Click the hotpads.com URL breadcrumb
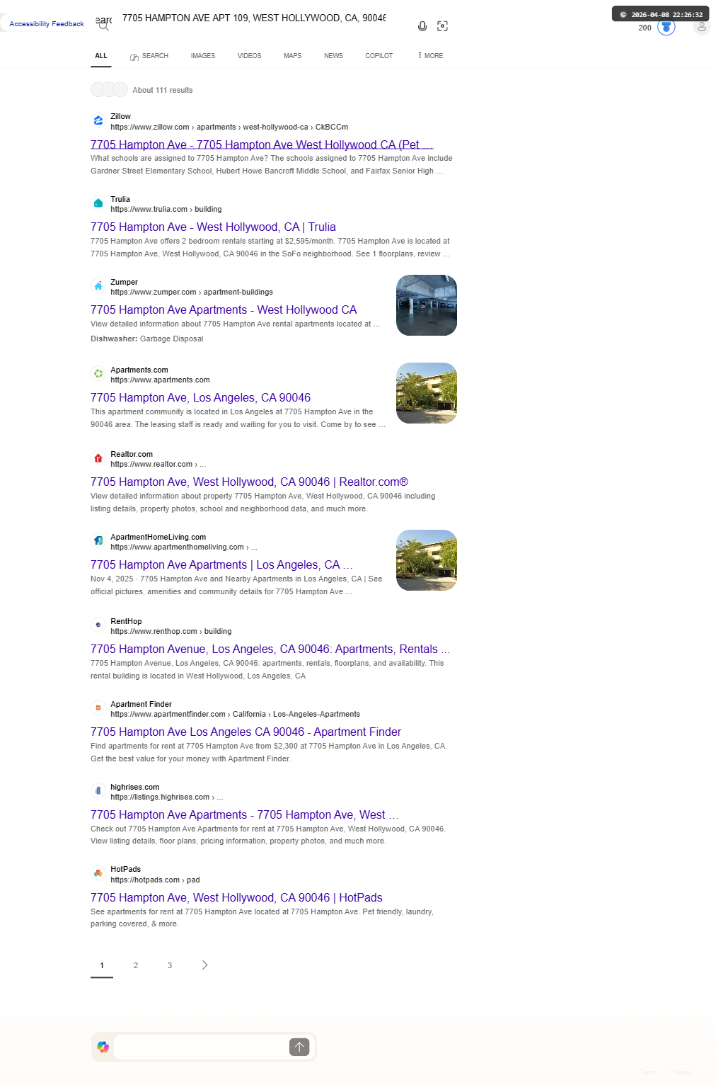This screenshot has height=1085, width=716. tap(155, 880)
